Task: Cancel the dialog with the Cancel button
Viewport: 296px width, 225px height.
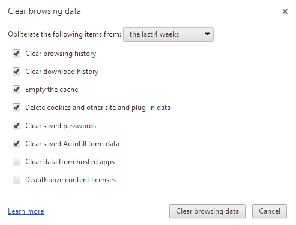Action: (270, 211)
